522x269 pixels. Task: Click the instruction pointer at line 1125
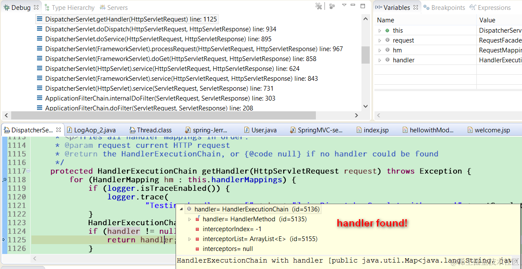click(3, 240)
